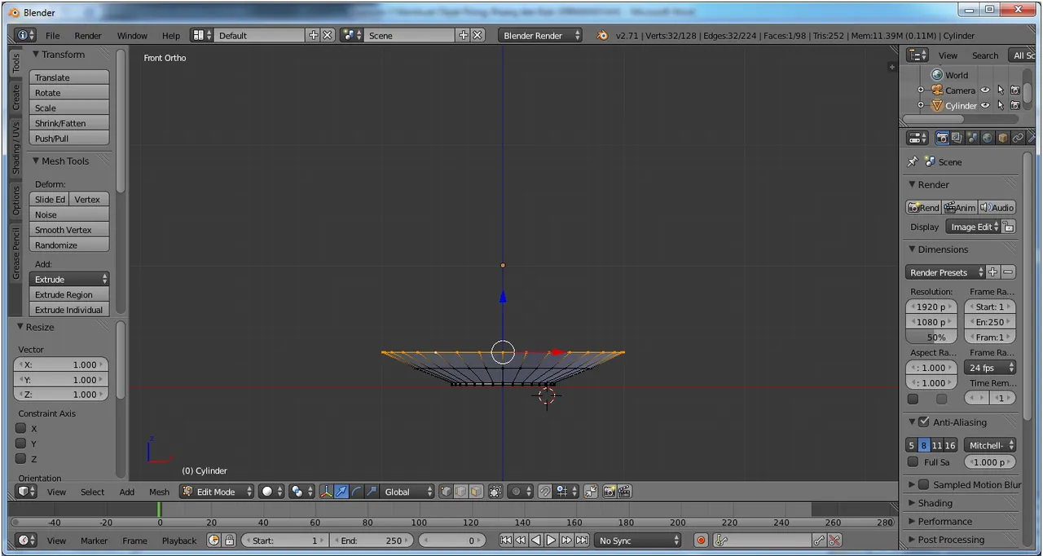Open the Render menu in the info header
This screenshot has height=556, width=1043.
[88, 36]
